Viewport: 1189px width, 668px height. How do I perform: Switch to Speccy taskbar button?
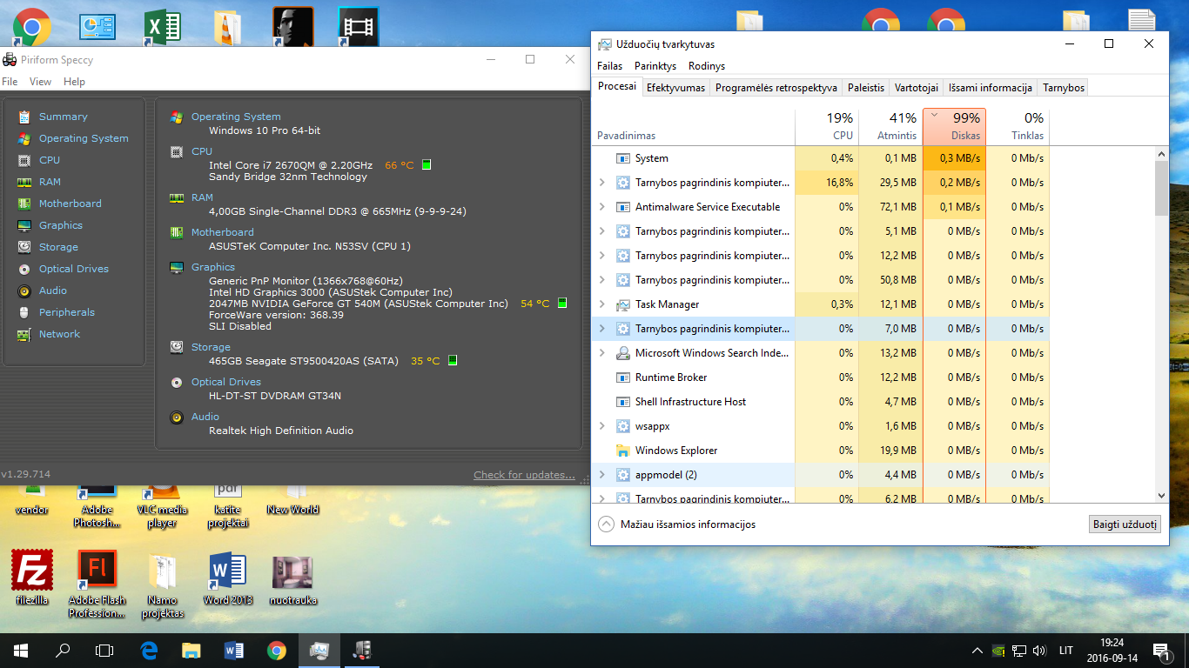pos(361,650)
